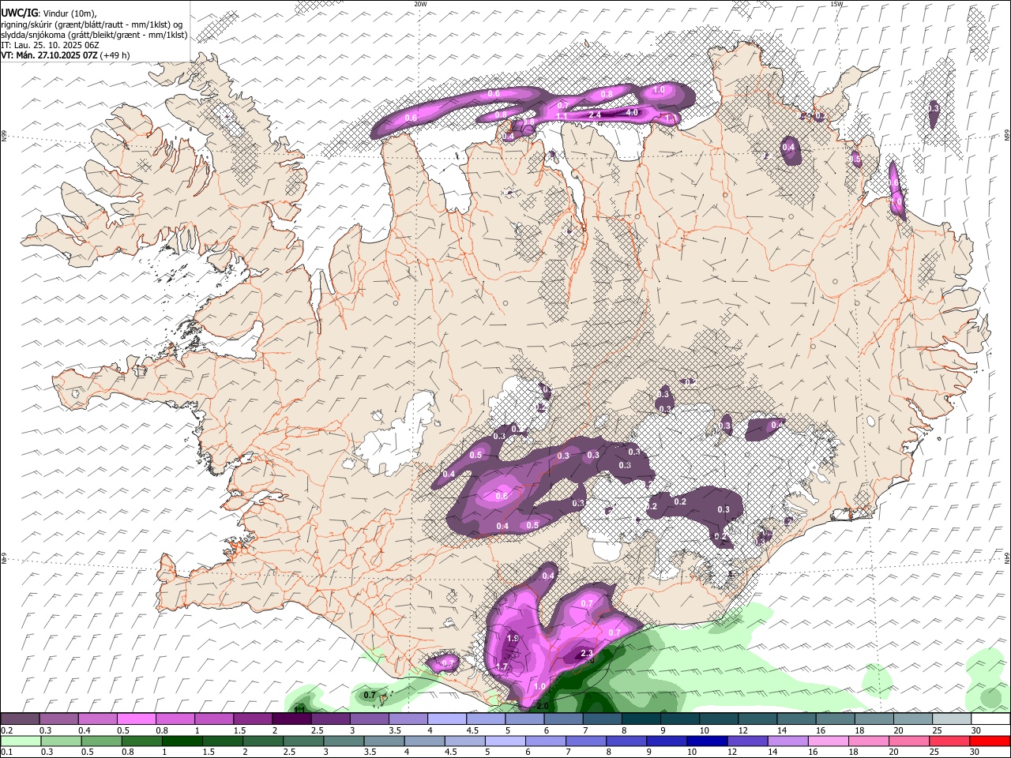1011x758 pixels.
Task: Click the 'slydda/snjókoma' legend description line
Action: click(x=94, y=35)
